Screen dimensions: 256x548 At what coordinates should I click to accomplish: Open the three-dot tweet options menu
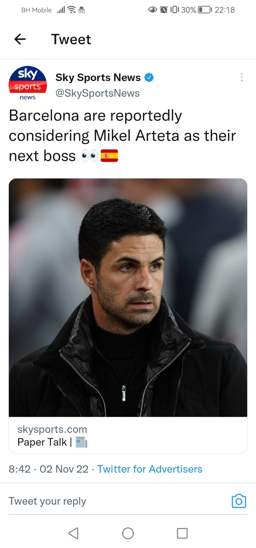pos(242,77)
